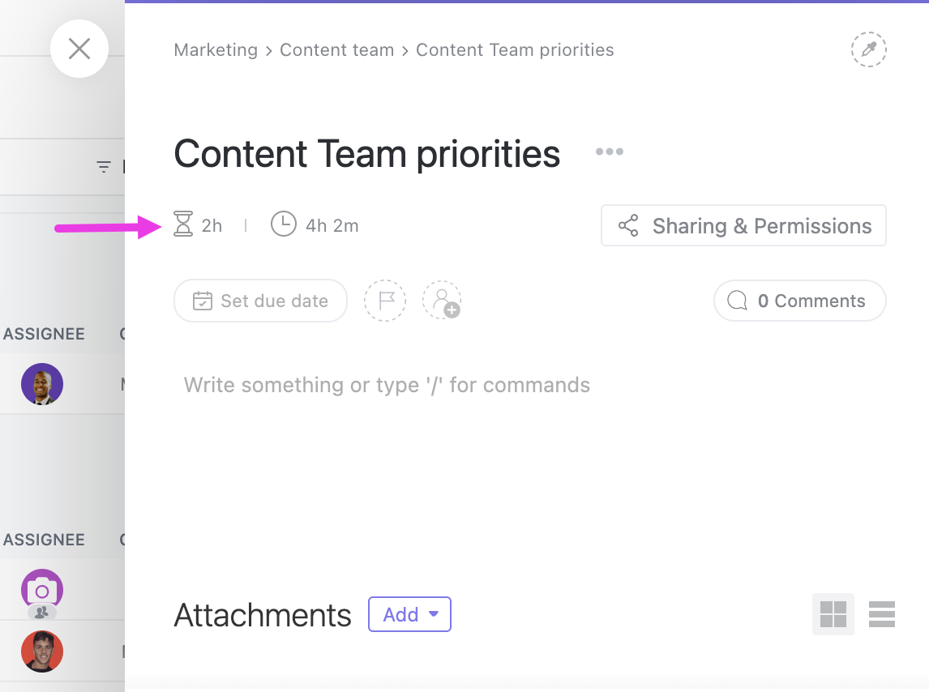The image size is (929, 692).
Task: Click the clock time tracked icon
Action: click(x=283, y=224)
